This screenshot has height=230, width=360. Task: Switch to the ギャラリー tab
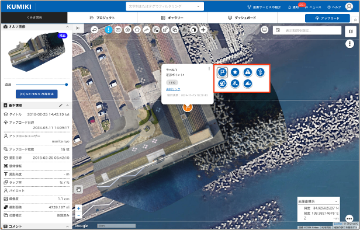click(172, 18)
